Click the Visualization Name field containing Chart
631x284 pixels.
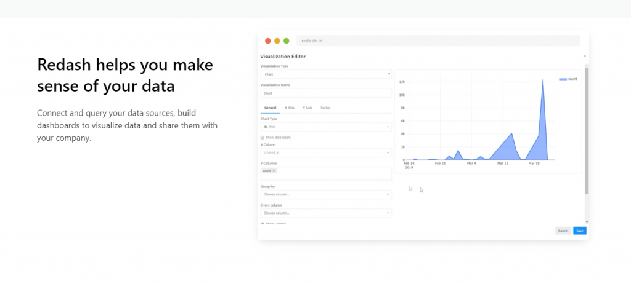[x=326, y=93]
